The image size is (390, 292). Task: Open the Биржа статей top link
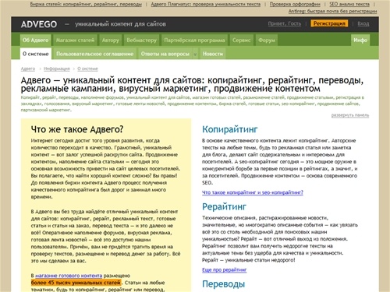(86, 4)
